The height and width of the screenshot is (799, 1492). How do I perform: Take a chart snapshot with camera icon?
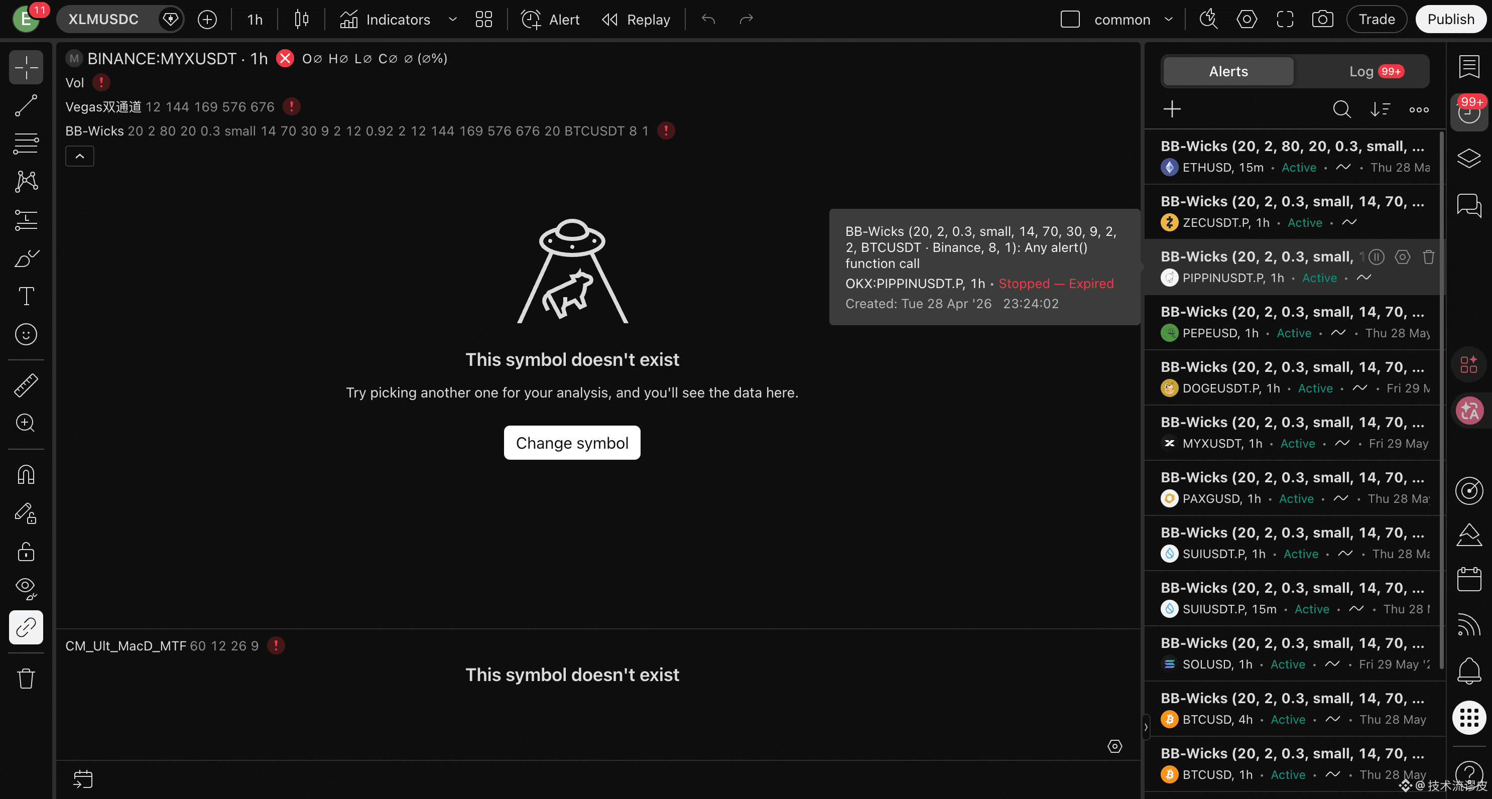[1322, 19]
